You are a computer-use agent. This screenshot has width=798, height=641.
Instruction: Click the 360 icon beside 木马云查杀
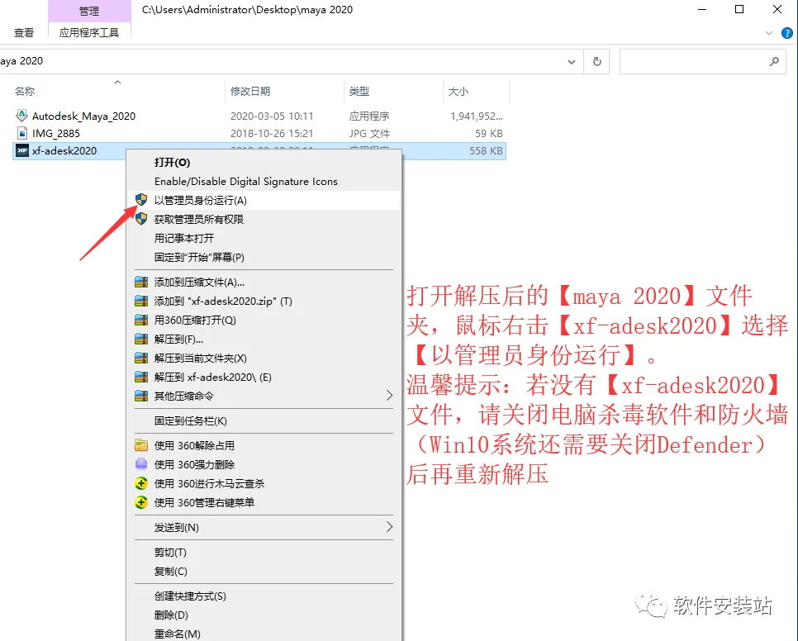point(141,483)
